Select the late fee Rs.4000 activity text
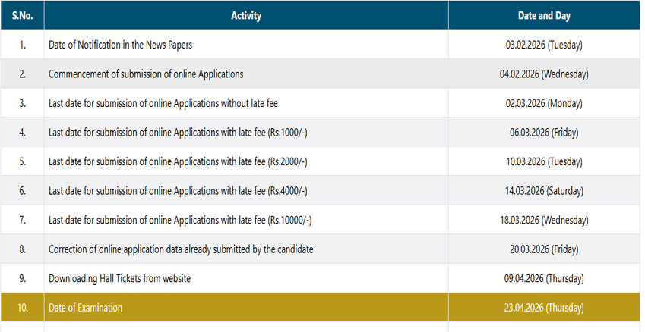 [x=178, y=191]
